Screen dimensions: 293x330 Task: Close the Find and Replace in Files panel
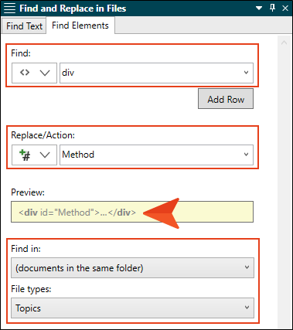(x=285, y=9)
